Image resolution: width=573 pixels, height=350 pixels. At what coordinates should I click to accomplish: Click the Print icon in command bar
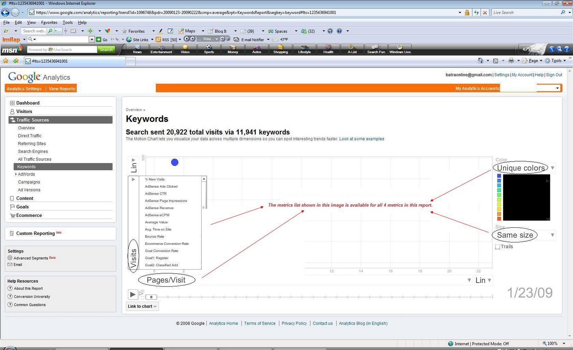(511, 61)
